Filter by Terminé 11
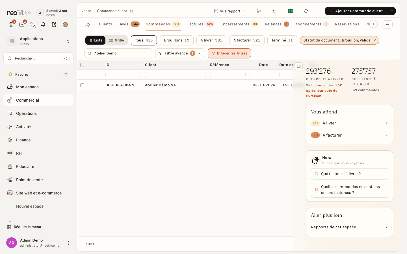Screen dimensions: 407x254 tap(282, 40)
